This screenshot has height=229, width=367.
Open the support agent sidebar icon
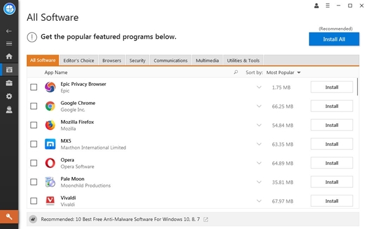[x=9, y=110]
